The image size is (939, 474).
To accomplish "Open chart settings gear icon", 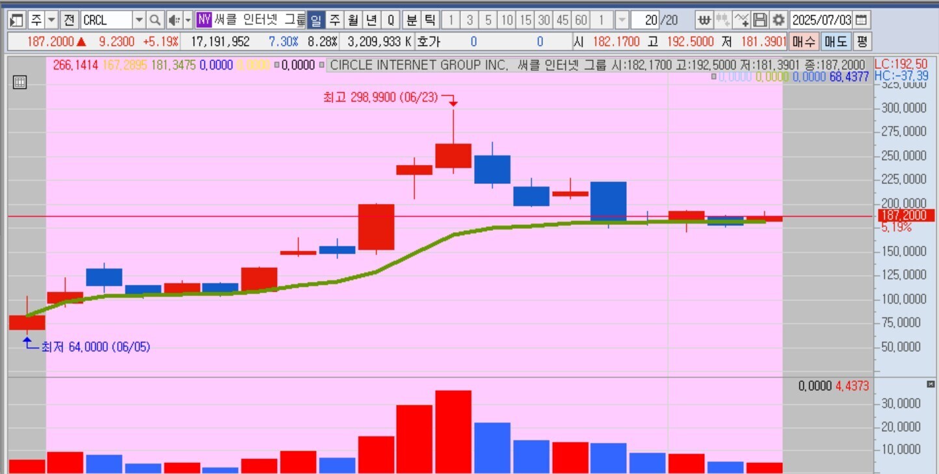I will (778, 20).
